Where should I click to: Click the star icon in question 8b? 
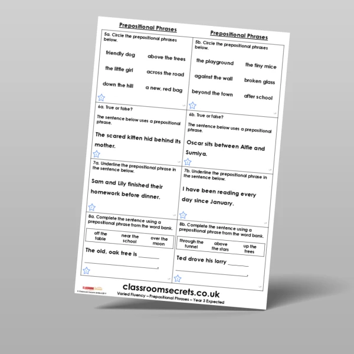click(178, 278)
